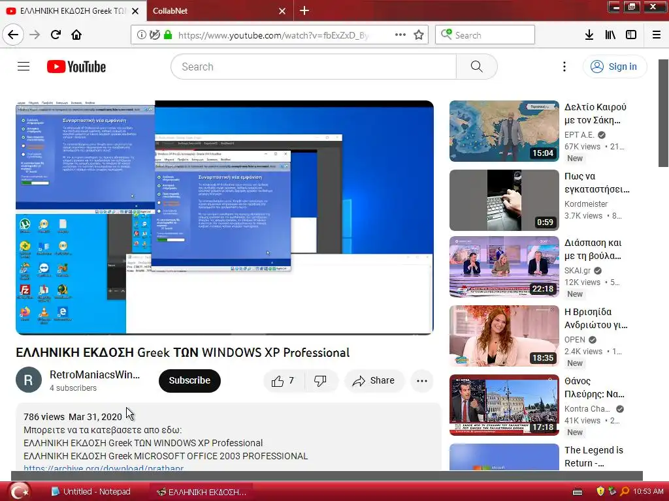669x501 pixels.
Task: Subscribe to the channel
Action: tap(189, 380)
